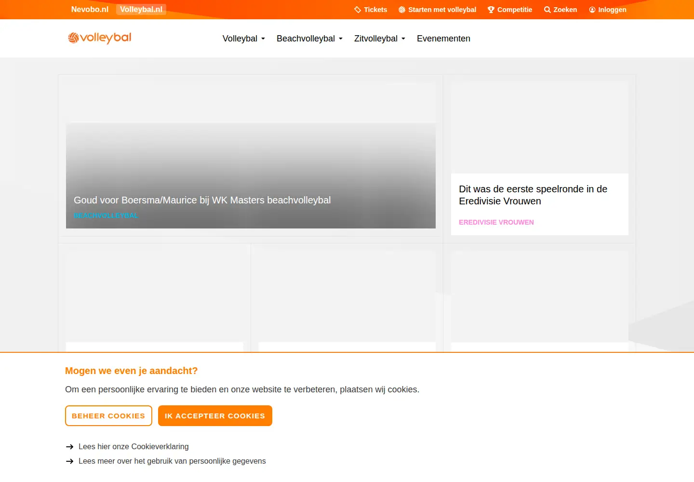
Task: Click the trophy icon next to Competitie
Action: click(491, 10)
